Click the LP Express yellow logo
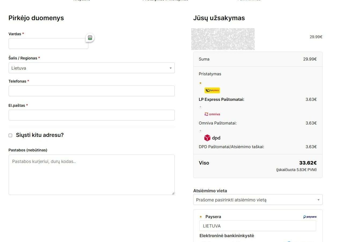Viewport: 351px width, 242px height. (212, 90)
